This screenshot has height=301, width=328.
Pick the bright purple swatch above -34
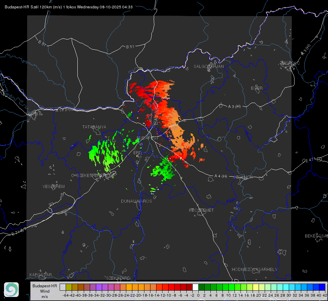coord(99,287)
